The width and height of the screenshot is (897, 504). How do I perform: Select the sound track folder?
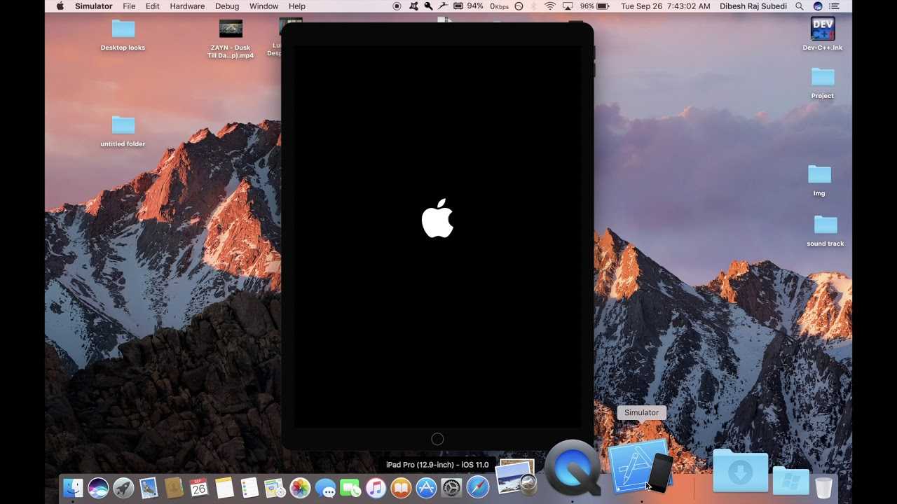coord(826,231)
